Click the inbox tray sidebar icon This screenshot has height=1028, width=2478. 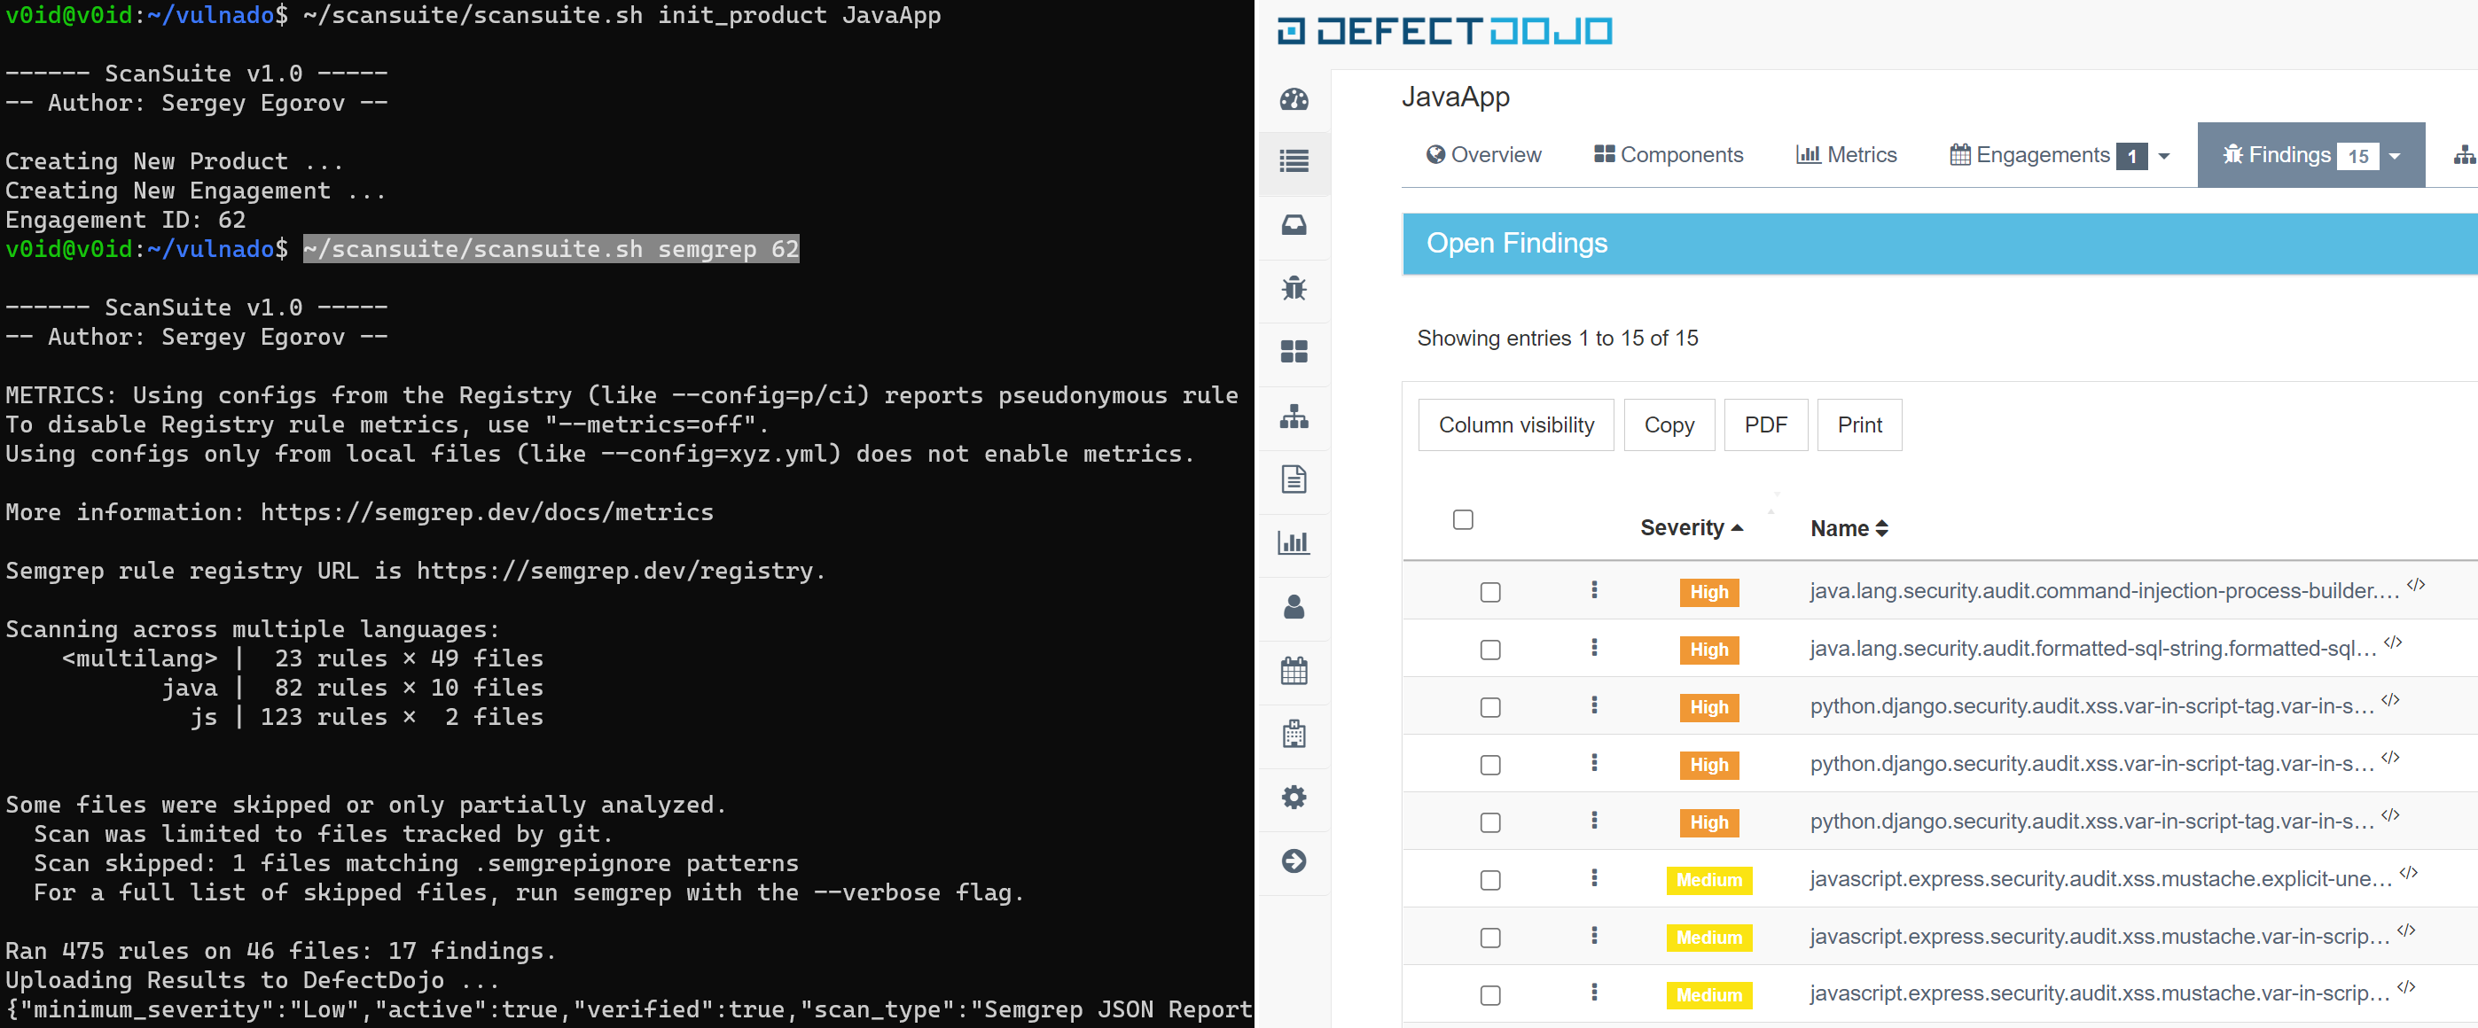(x=1294, y=226)
